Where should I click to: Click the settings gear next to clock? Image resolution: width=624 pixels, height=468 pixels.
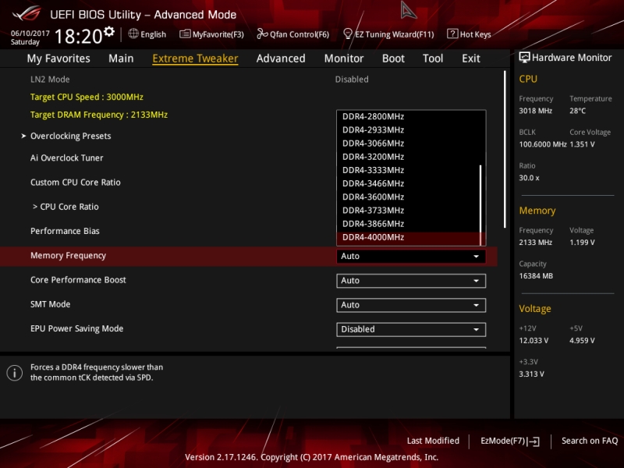pyautogui.click(x=109, y=31)
